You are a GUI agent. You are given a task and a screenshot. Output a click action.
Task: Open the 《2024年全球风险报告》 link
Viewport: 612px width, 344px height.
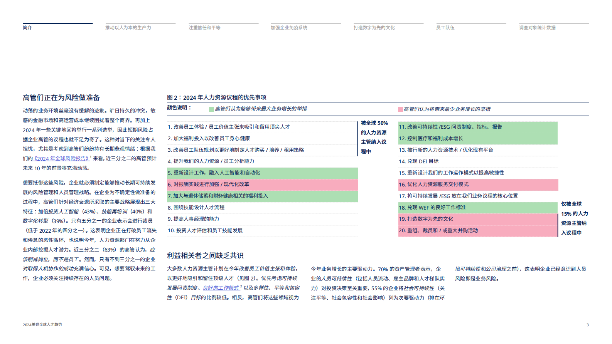(x=61, y=158)
